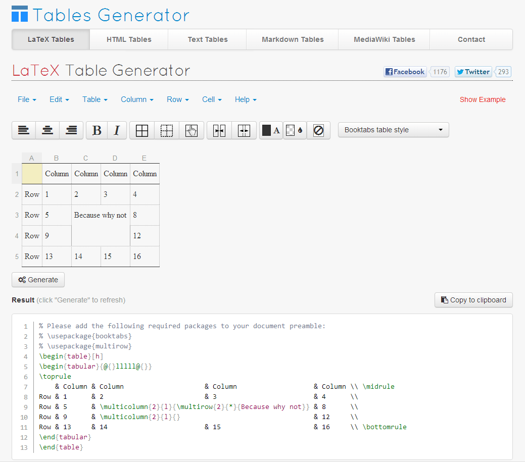Click the \toprule line in result code
The height and width of the screenshot is (462, 525).
point(55,376)
